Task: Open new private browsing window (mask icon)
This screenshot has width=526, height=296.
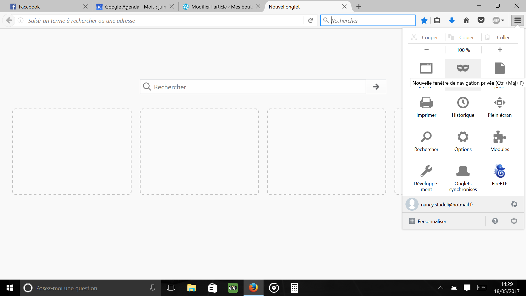Action: [463, 68]
